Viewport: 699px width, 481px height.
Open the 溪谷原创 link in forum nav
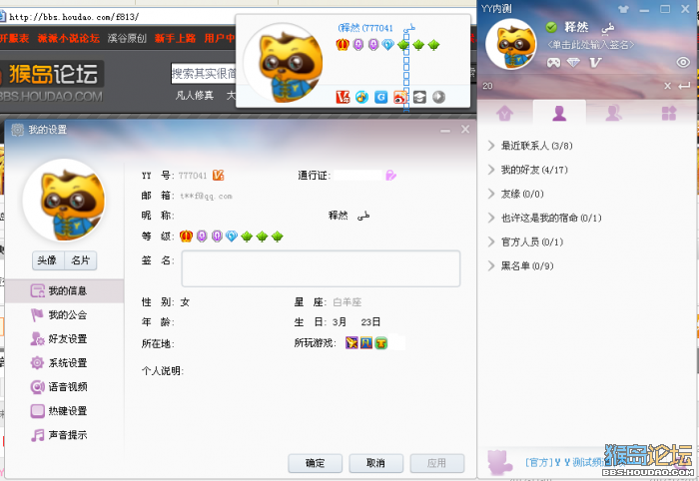127,38
